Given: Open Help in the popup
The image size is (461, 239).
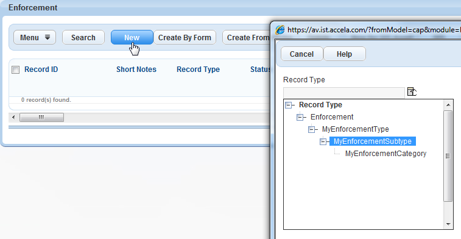Looking at the screenshot, I should 344,54.
